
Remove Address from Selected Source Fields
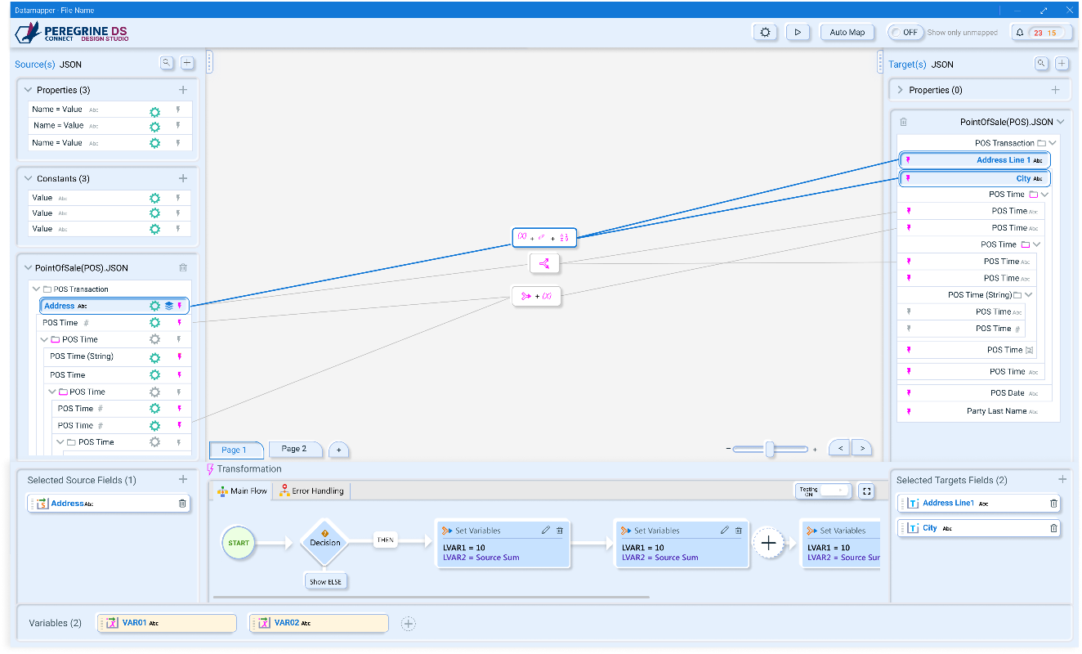[182, 504]
